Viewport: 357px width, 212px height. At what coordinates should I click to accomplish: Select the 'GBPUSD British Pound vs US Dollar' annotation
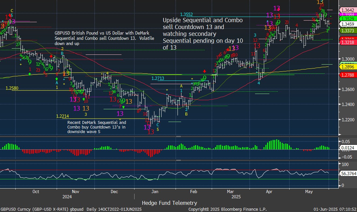tap(104, 38)
